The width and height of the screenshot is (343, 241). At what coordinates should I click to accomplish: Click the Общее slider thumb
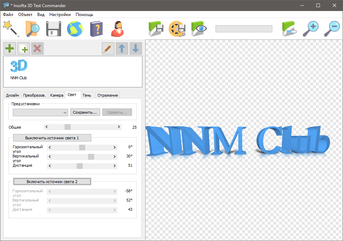[67, 127]
